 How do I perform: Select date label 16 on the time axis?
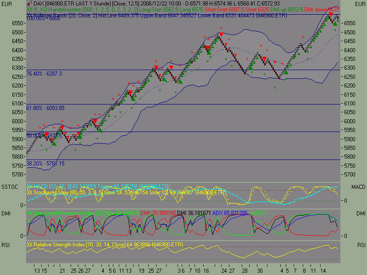point(206,271)
